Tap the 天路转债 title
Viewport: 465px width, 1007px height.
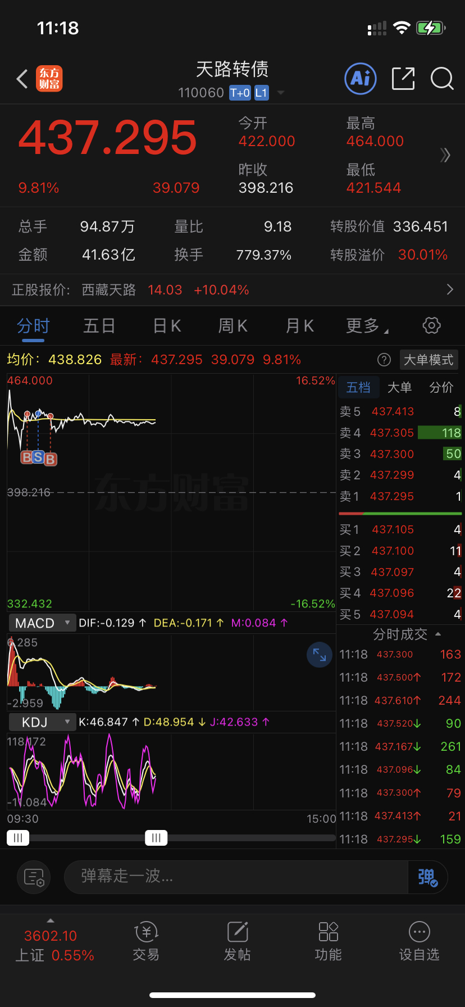click(232, 69)
